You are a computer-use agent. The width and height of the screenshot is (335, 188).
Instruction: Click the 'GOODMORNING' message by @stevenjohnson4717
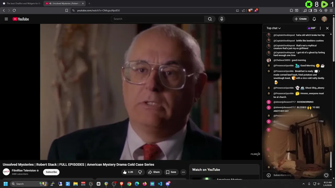(x=305, y=102)
